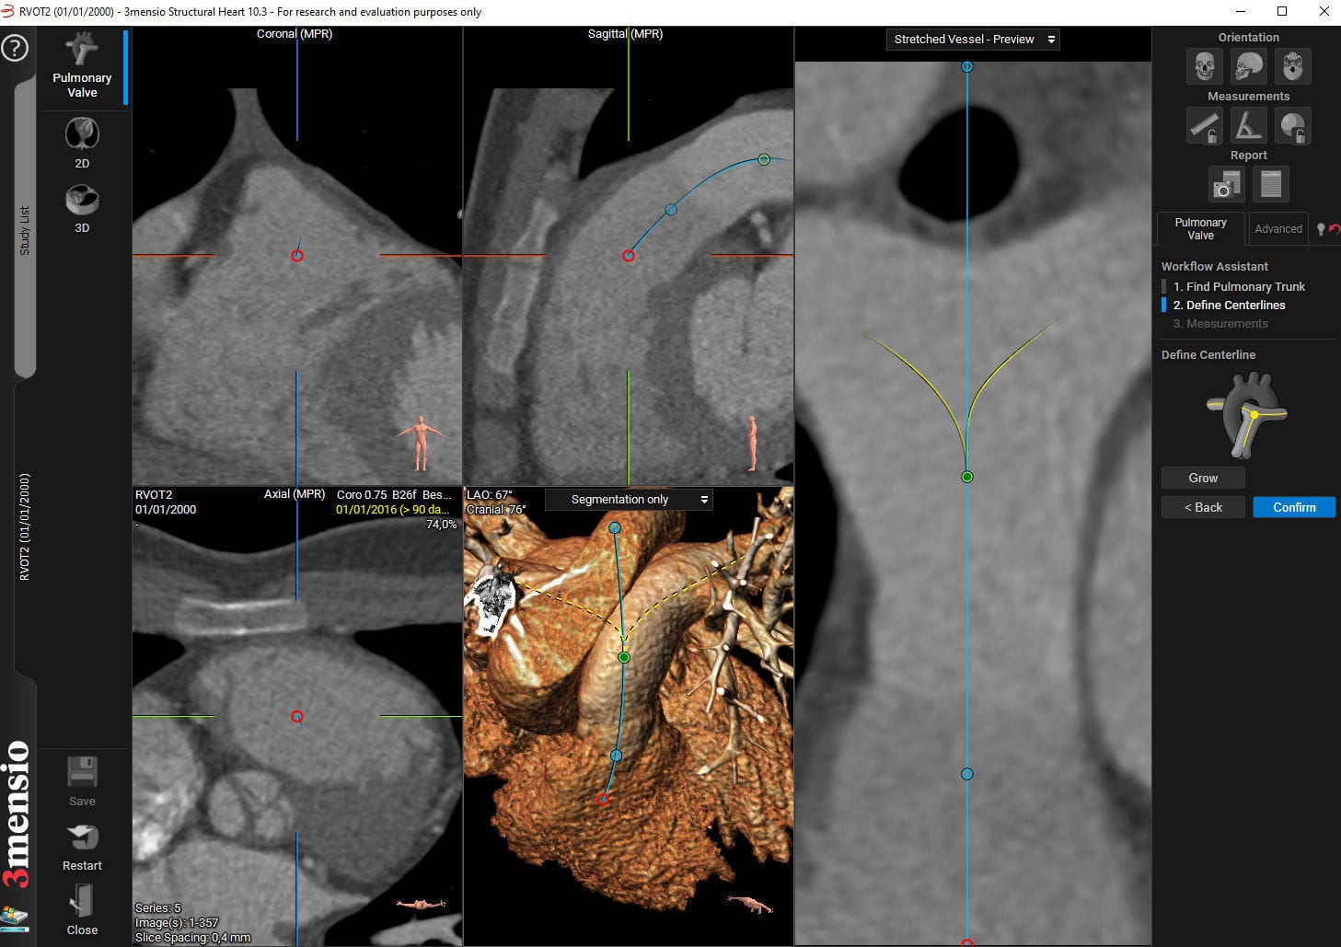1341x947 pixels.
Task: Select the frontal skull orientation view
Action: tap(1204, 65)
